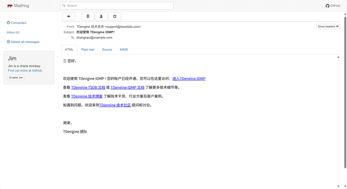Viewport: 347px width, 189px height.
Task: Click the Connected status indicator
Action: click(17, 23)
